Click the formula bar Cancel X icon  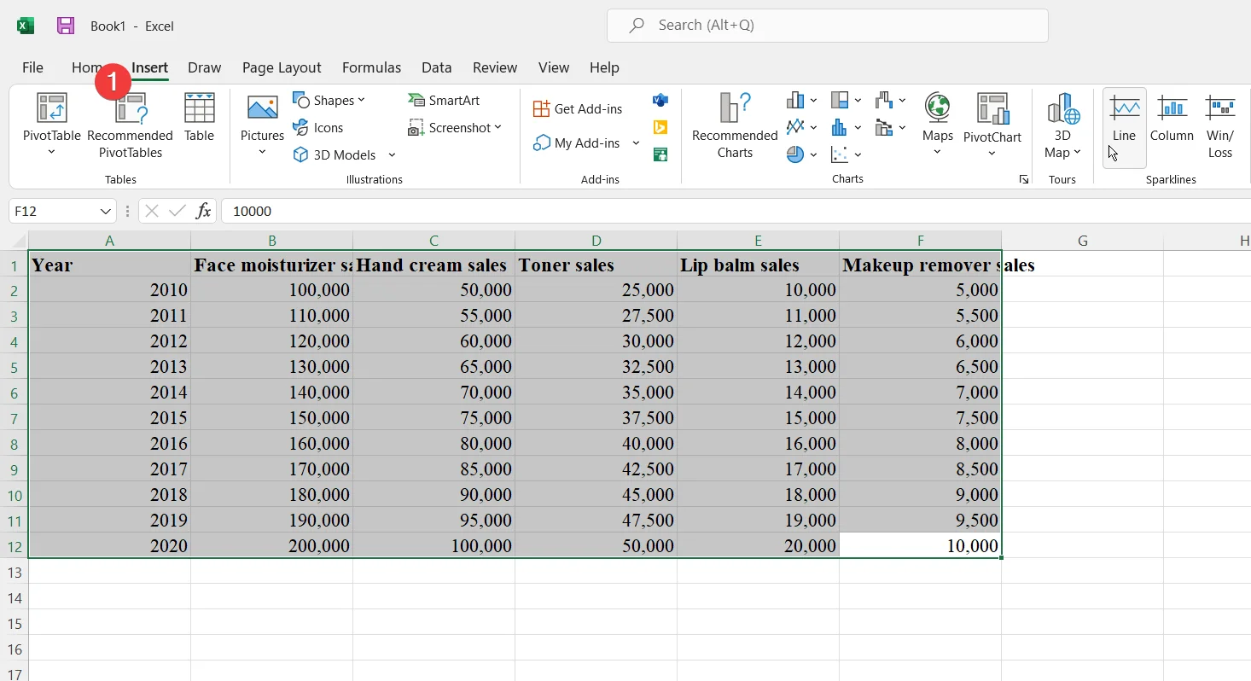point(152,211)
